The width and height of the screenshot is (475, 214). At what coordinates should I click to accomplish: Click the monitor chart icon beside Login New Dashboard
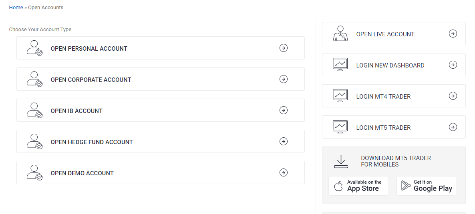pyautogui.click(x=340, y=65)
